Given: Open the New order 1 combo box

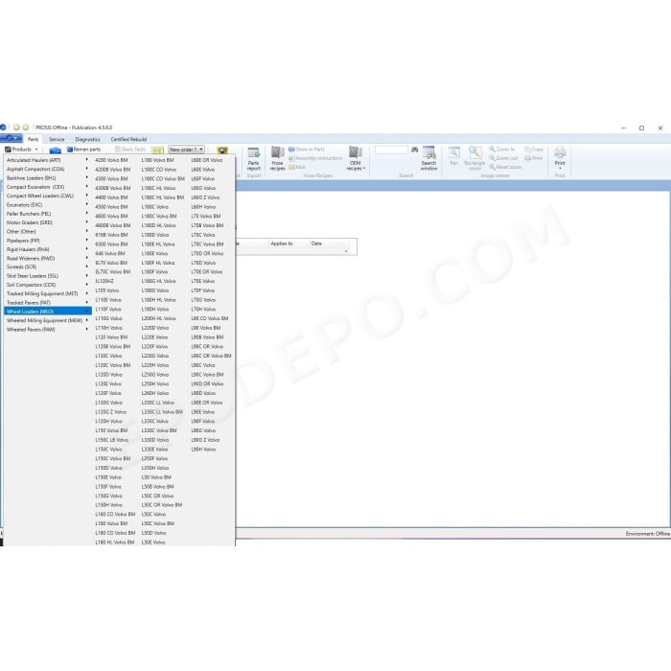Looking at the screenshot, I should [x=186, y=150].
